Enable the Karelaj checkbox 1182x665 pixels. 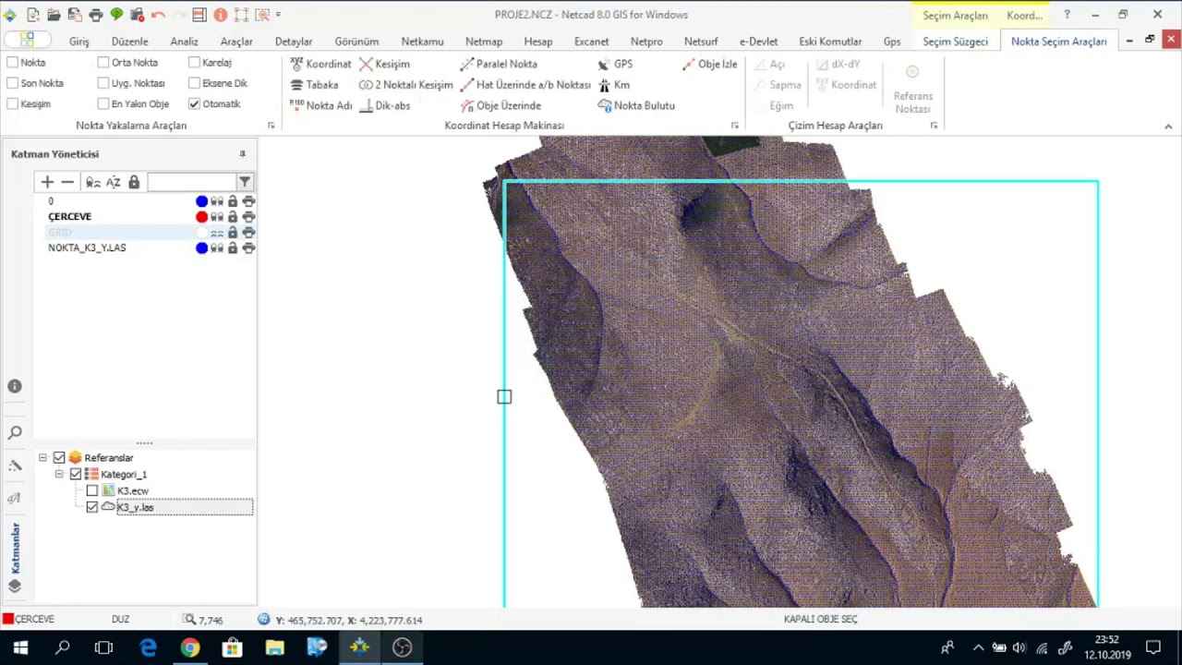(194, 62)
